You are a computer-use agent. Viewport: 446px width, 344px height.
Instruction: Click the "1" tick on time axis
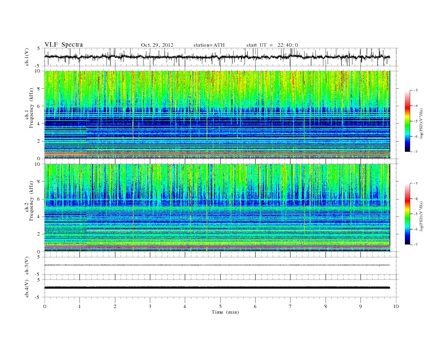click(79, 306)
